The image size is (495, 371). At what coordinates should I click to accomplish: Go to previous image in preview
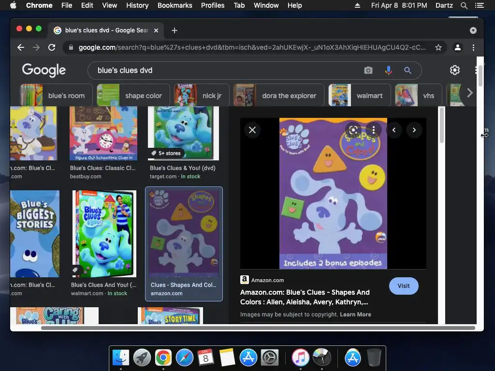coord(394,129)
